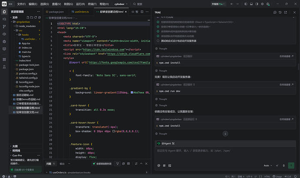
Task: Close the 轻单宝创意文档.html tab
Action: [126, 12]
